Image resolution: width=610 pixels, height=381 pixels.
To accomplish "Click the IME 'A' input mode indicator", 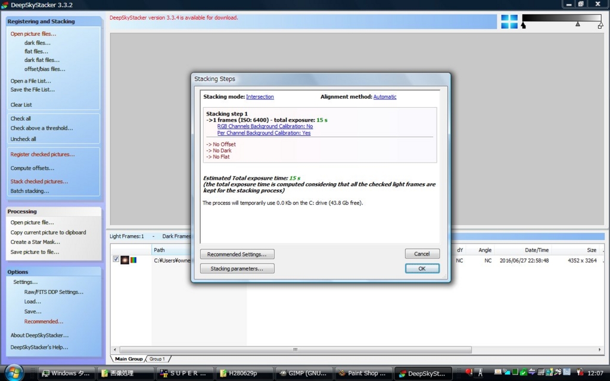I will 480,373.
